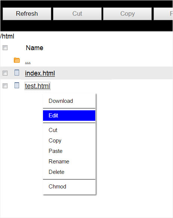Go up via the parent directory link
This screenshot has height=218, width=173.
[28, 62]
